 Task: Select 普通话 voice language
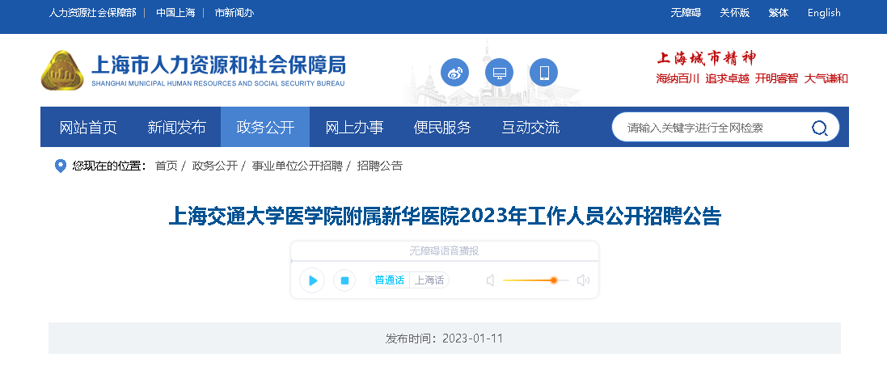pyautogui.click(x=390, y=280)
